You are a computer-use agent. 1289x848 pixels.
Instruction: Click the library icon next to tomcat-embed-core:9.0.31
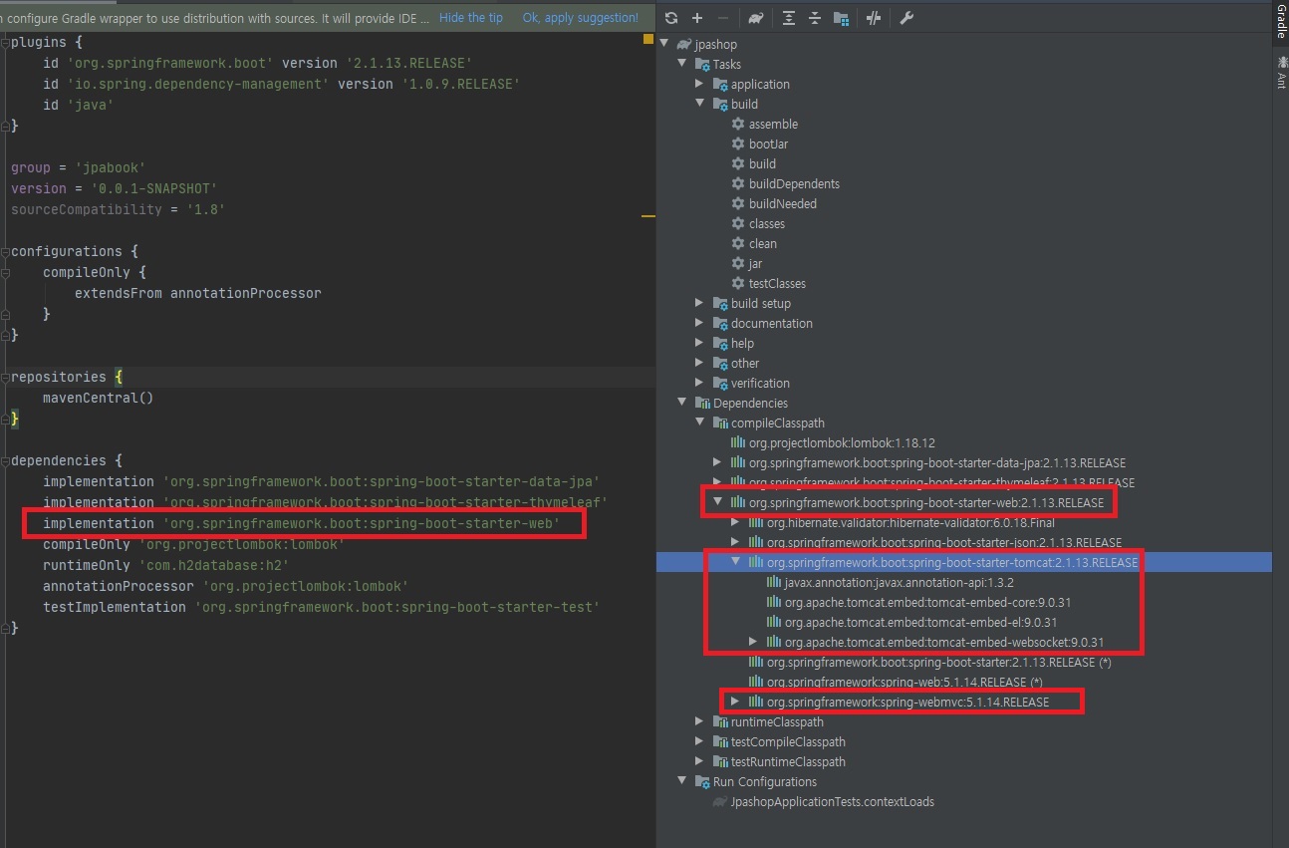[x=774, y=602]
